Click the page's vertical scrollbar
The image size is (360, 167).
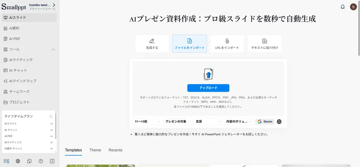coord(359,29)
